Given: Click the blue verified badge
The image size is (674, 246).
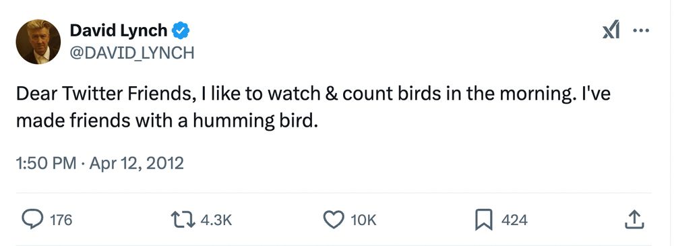Looking at the screenshot, I should tap(181, 31).
